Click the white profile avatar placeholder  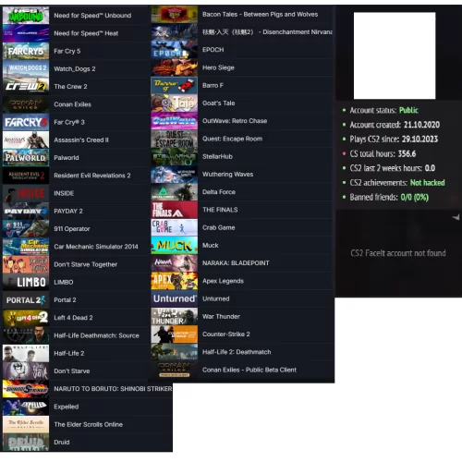tap(395, 55)
